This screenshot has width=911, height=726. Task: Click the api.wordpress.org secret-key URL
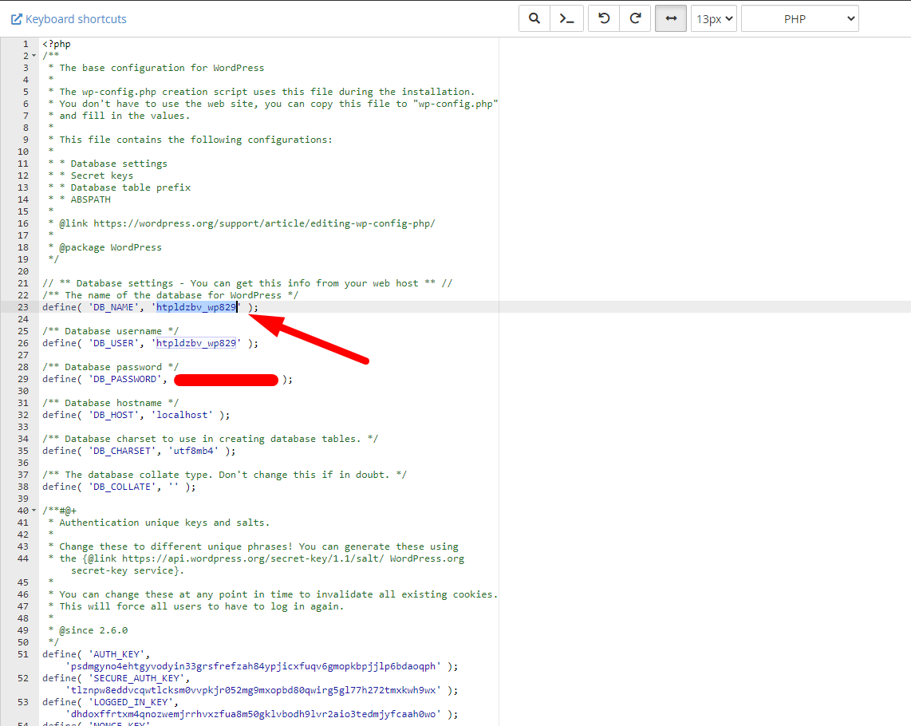[x=253, y=558]
